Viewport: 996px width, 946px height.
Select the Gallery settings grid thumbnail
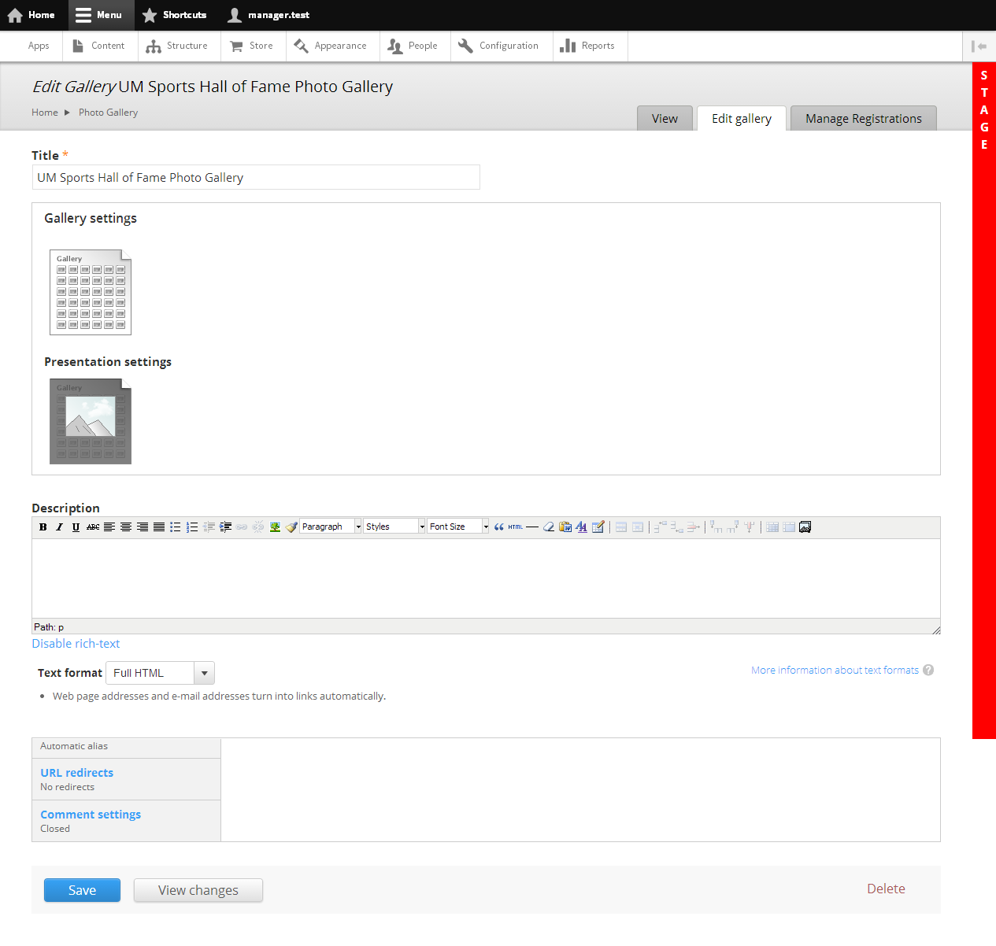[91, 293]
